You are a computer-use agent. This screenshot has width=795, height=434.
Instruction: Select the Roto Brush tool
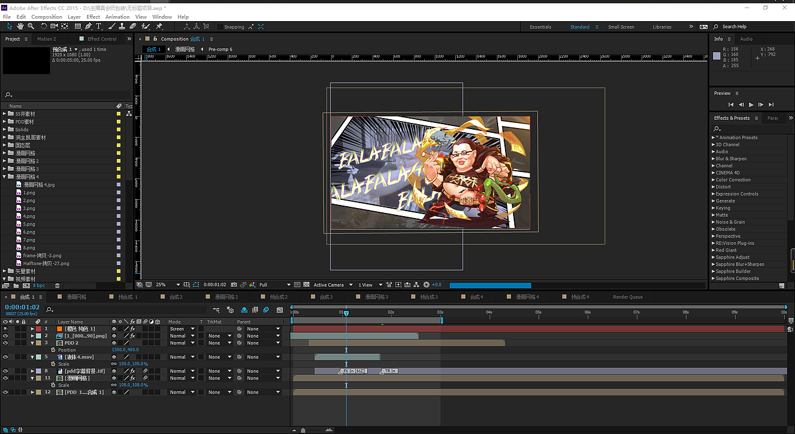click(x=146, y=27)
